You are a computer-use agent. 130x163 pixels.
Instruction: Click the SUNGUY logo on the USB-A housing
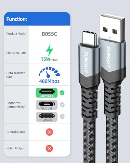tap(109, 57)
